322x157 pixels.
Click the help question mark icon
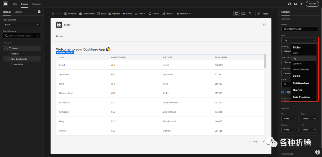pyautogui.click(x=318, y=152)
